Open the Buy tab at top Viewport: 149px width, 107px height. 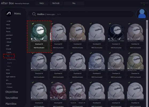coord(74,3)
